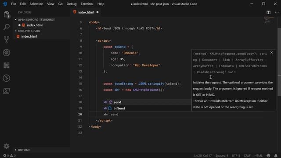Change language mode HTML

click(258, 155)
